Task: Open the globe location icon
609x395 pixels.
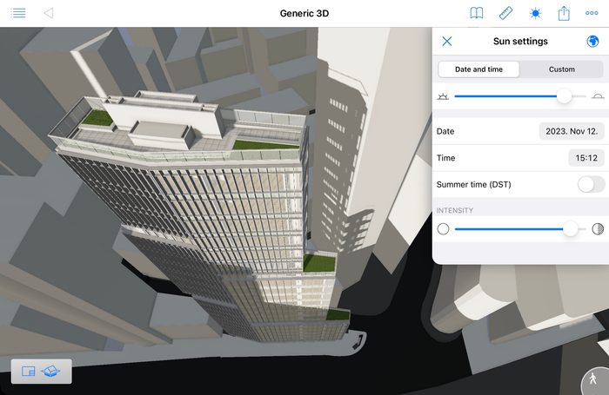Action: [x=592, y=41]
